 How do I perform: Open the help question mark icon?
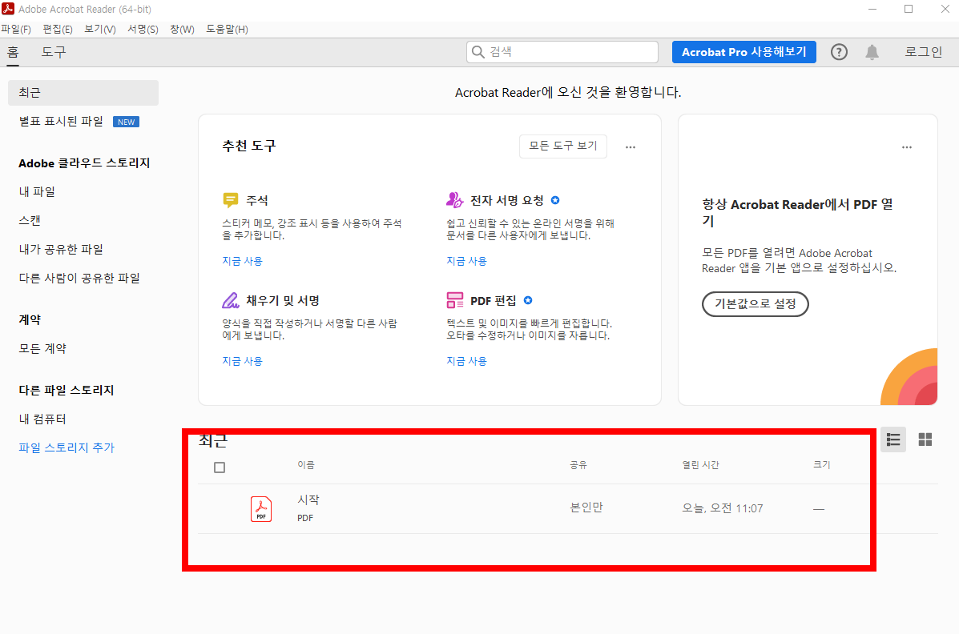point(839,51)
